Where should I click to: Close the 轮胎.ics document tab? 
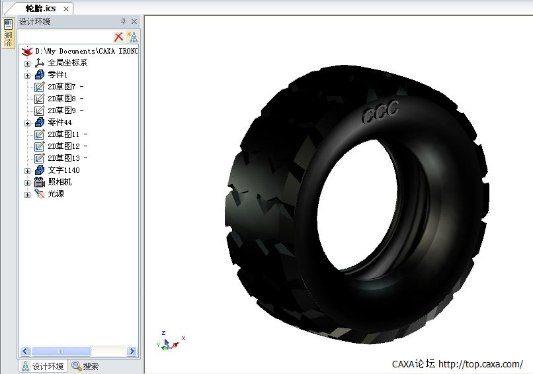(66, 9)
